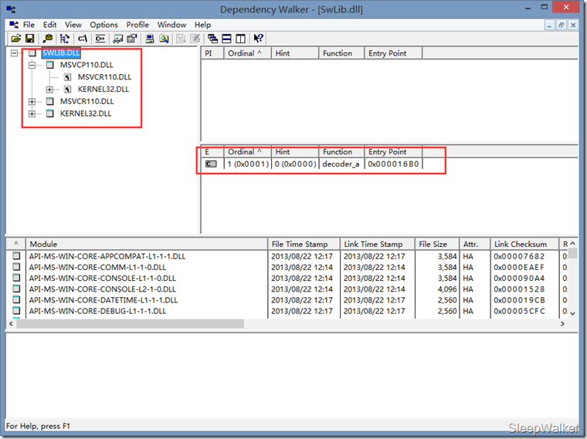Click the Tile Horizontally toolbar icon
The image size is (587, 439).
pyautogui.click(x=226, y=39)
